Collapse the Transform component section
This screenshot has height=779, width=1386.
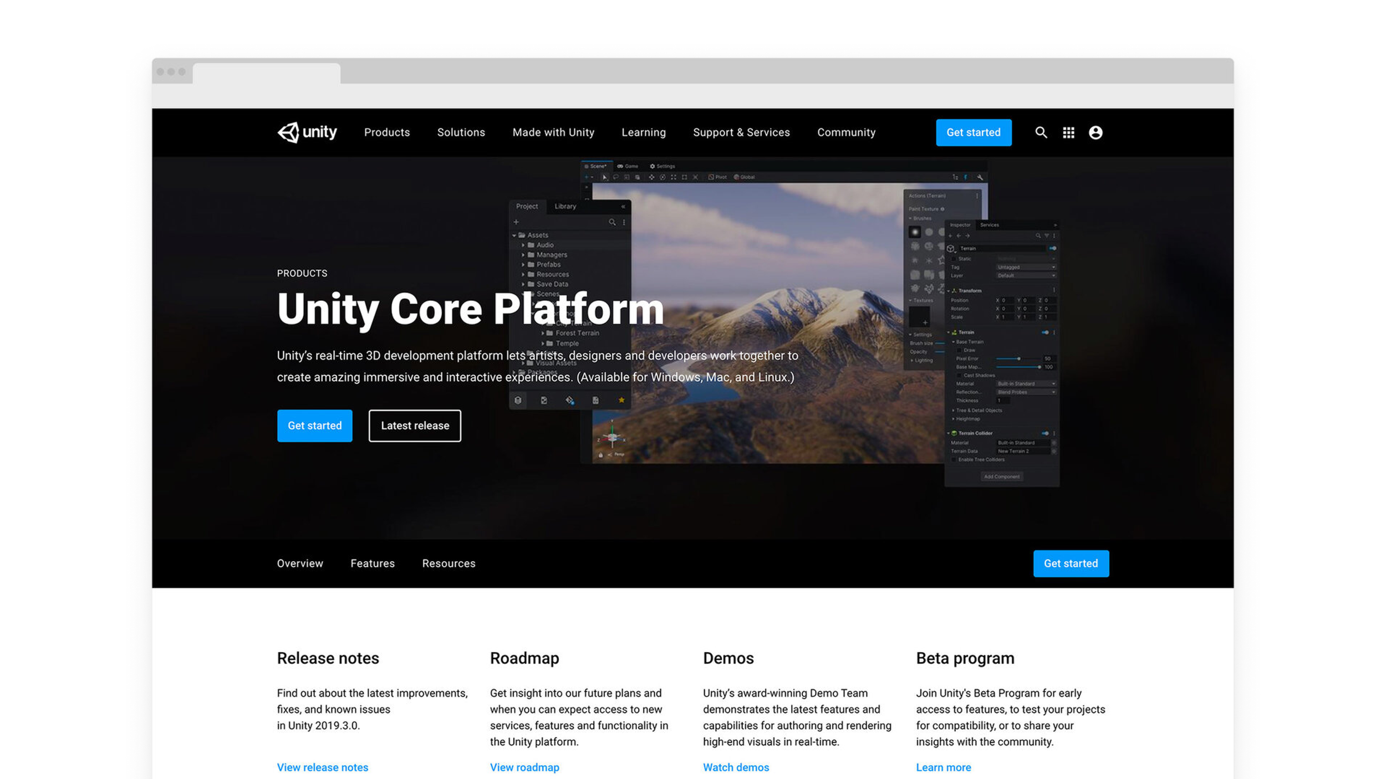(x=949, y=291)
